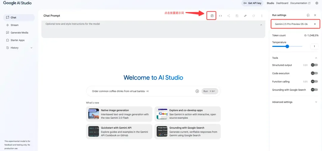Viewport: 322px width, 151px height.
Task: Open the Get code icon
Action: pyautogui.click(x=220, y=16)
